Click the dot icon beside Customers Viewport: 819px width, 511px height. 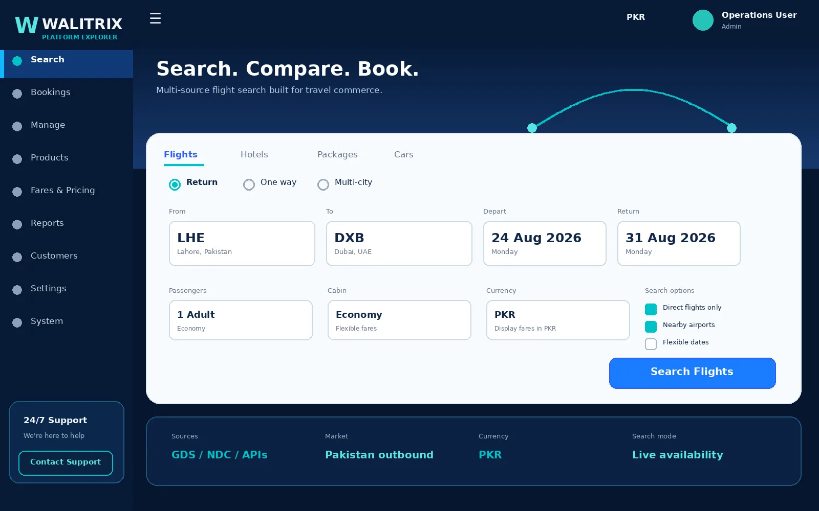(17, 257)
